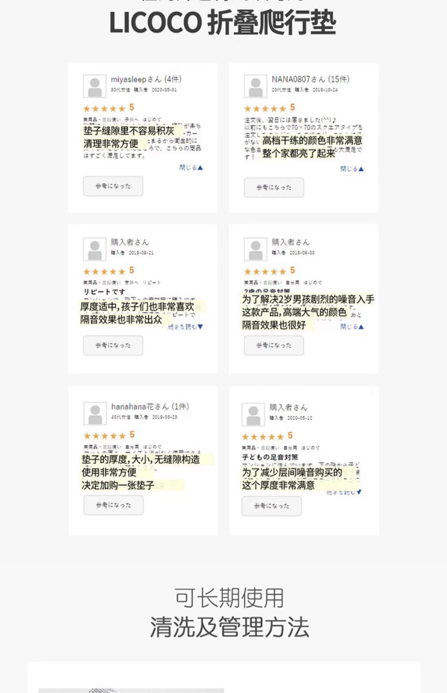Collapse the 2018-08-03 review with 閉じる
Viewport: 447px width, 693px height.
point(352,327)
